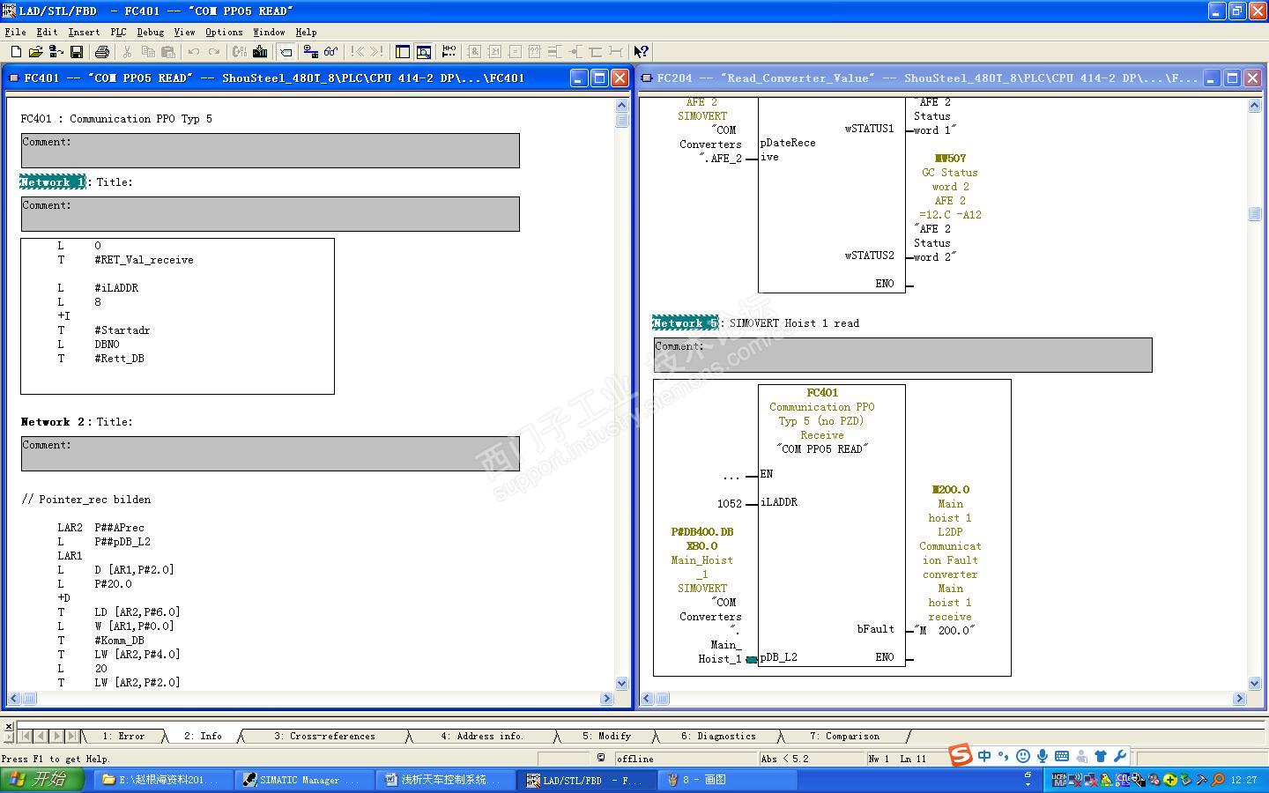
Task: Click the Paste toolbar icon
Action: (168, 52)
